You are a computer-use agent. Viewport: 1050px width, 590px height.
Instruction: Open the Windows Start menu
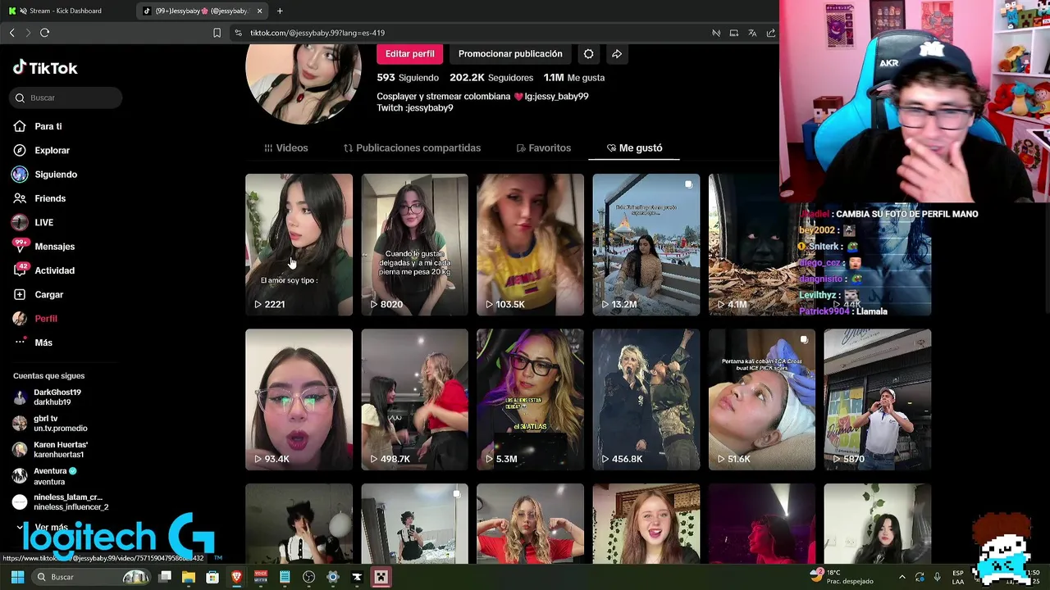pos(17,577)
